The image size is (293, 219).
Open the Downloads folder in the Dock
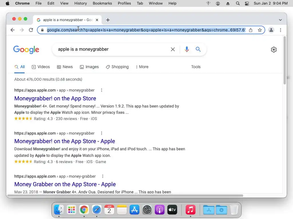point(221,210)
